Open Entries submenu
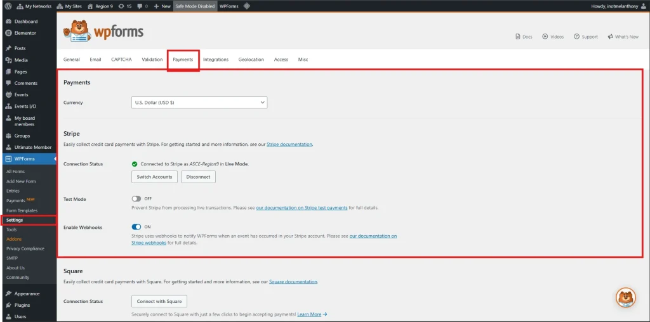The image size is (650, 322). click(x=13, y=191)
